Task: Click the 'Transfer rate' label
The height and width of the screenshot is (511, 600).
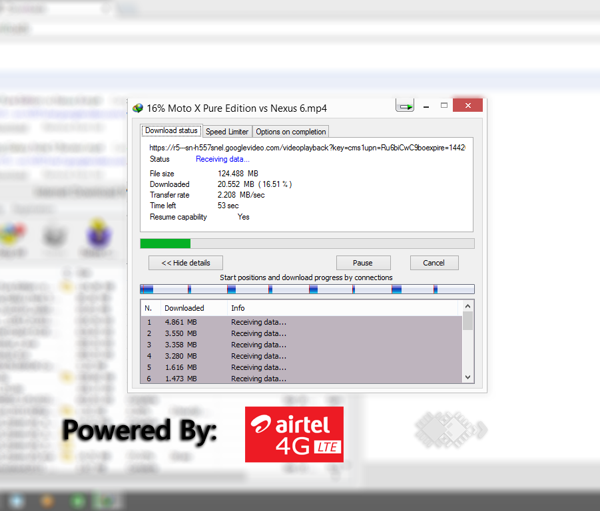Action: click(x=170, y=195)
